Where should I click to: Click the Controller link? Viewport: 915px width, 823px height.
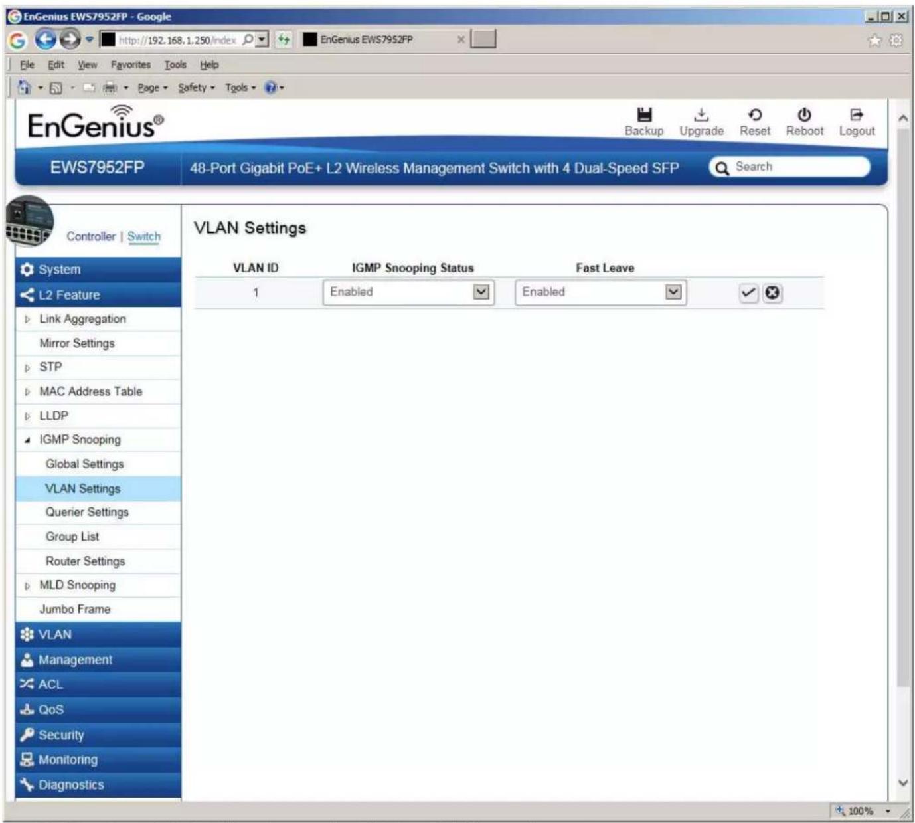point(91,237)
